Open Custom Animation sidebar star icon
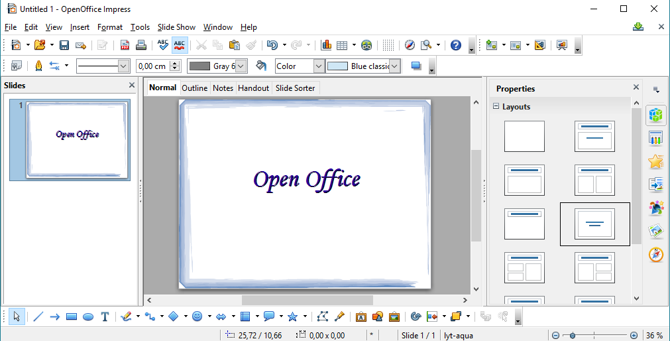670x341 pixels. click(x=655, y=161)
